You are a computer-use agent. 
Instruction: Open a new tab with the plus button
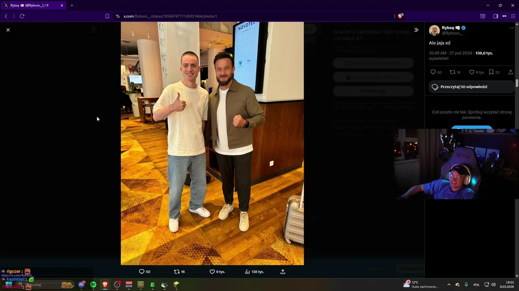pos(72,5)
